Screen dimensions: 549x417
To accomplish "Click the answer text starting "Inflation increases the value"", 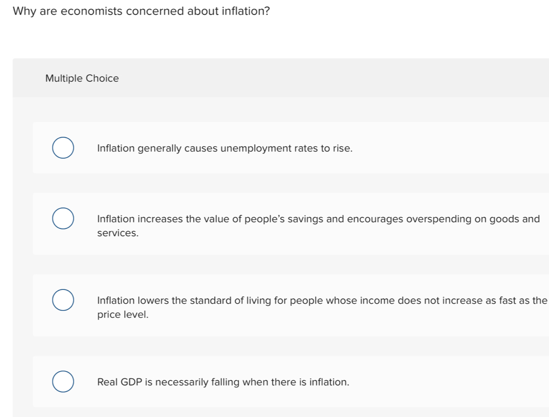I will pyautogui.click(x=319, y=219).
